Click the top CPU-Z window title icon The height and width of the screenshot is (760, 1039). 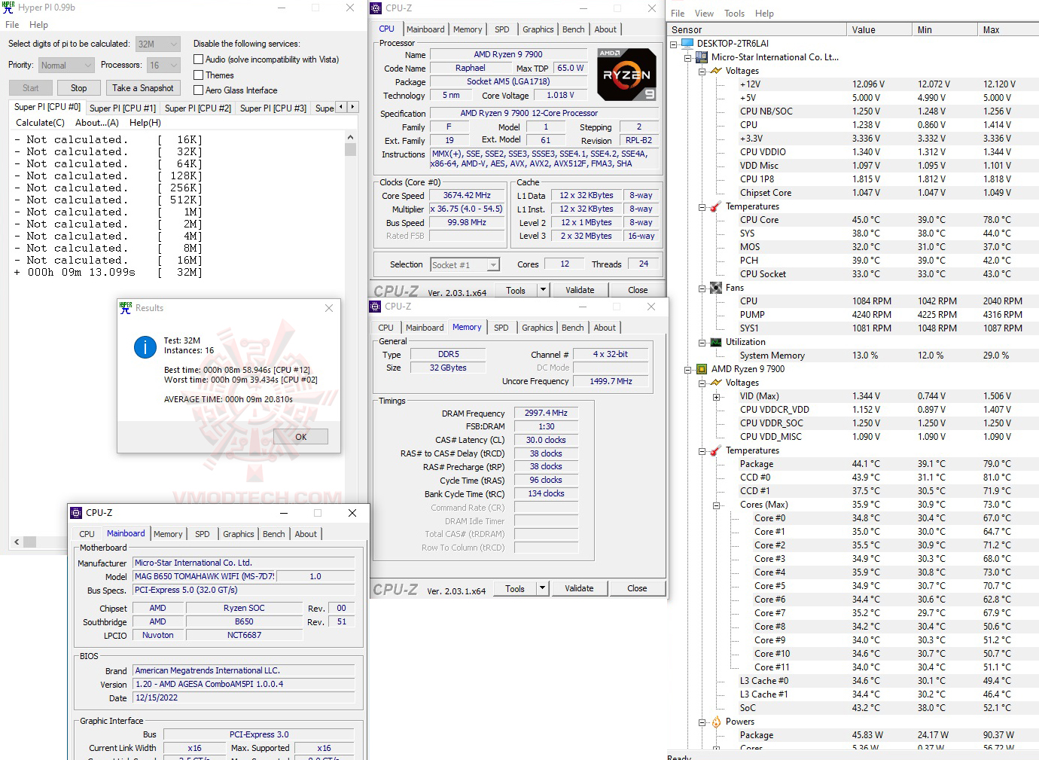[x=376, y=8]
